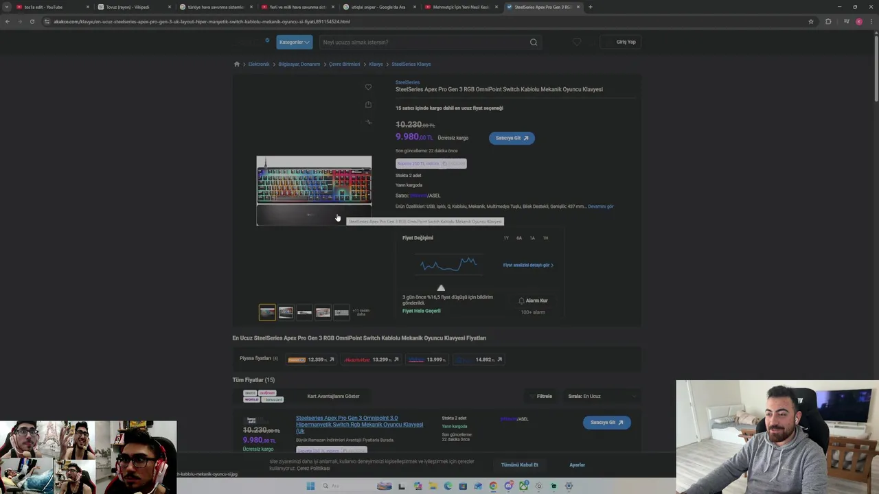The width and height of the screenshot is (879, 494).
Task: Select the second product thumbnail
Action: click(286, 312)
